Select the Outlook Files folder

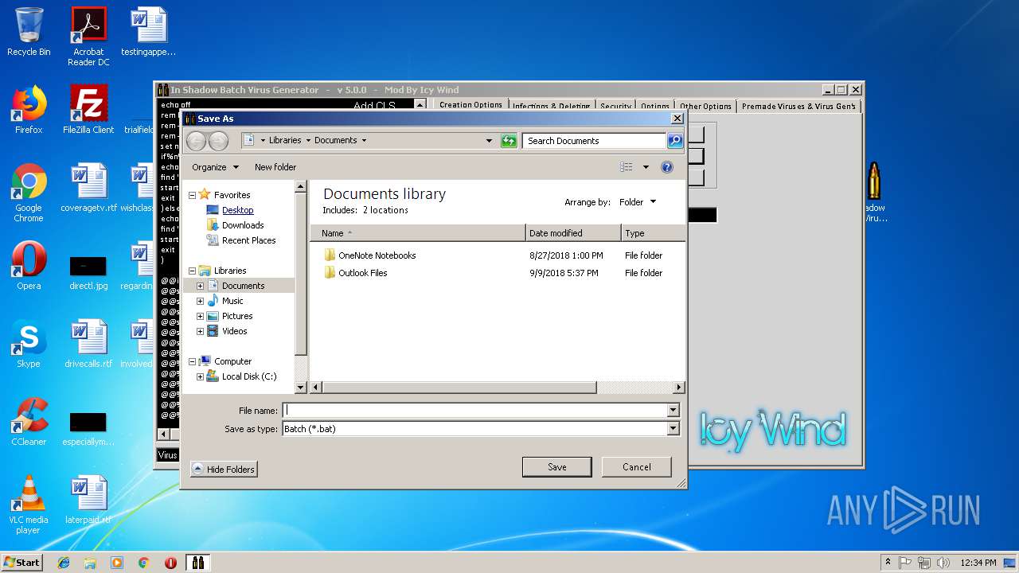point(362,273)
